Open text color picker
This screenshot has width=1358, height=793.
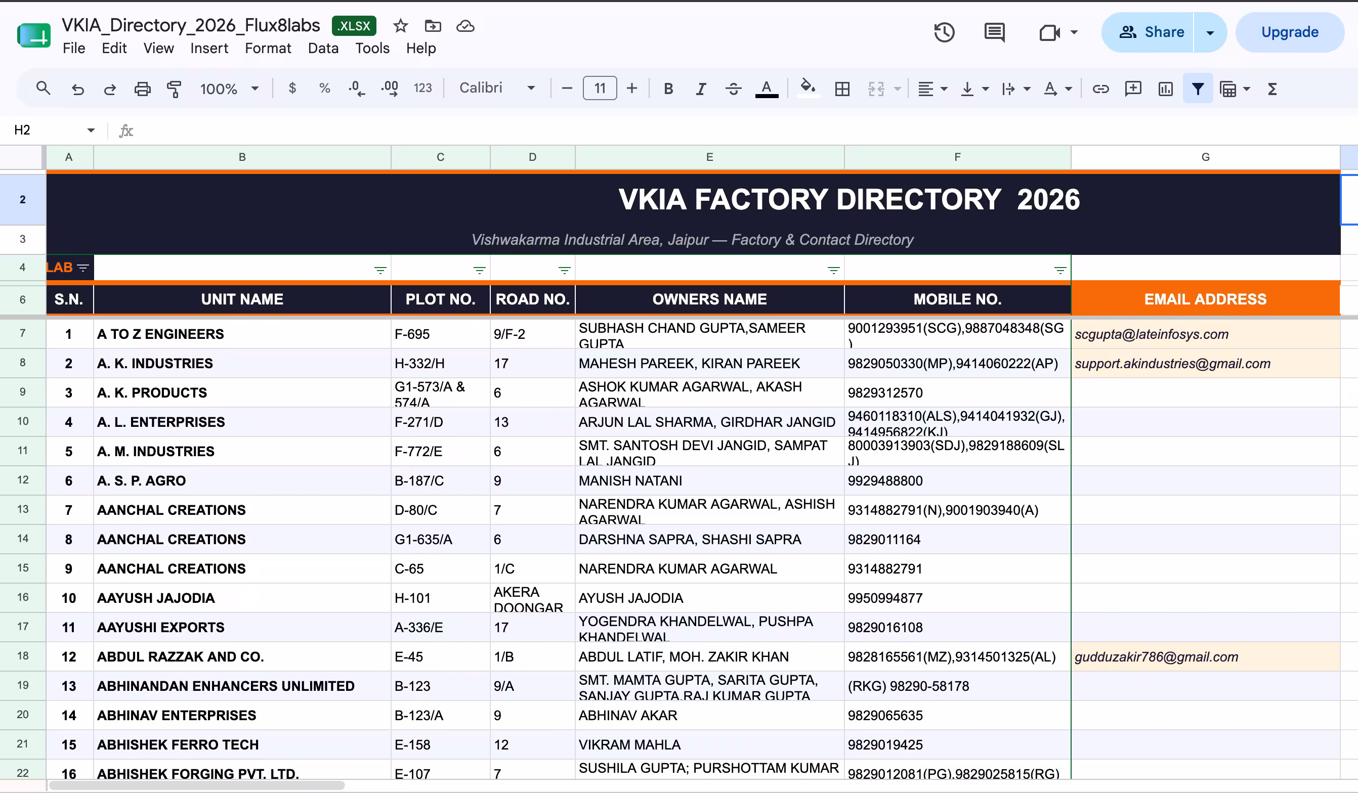767,89
